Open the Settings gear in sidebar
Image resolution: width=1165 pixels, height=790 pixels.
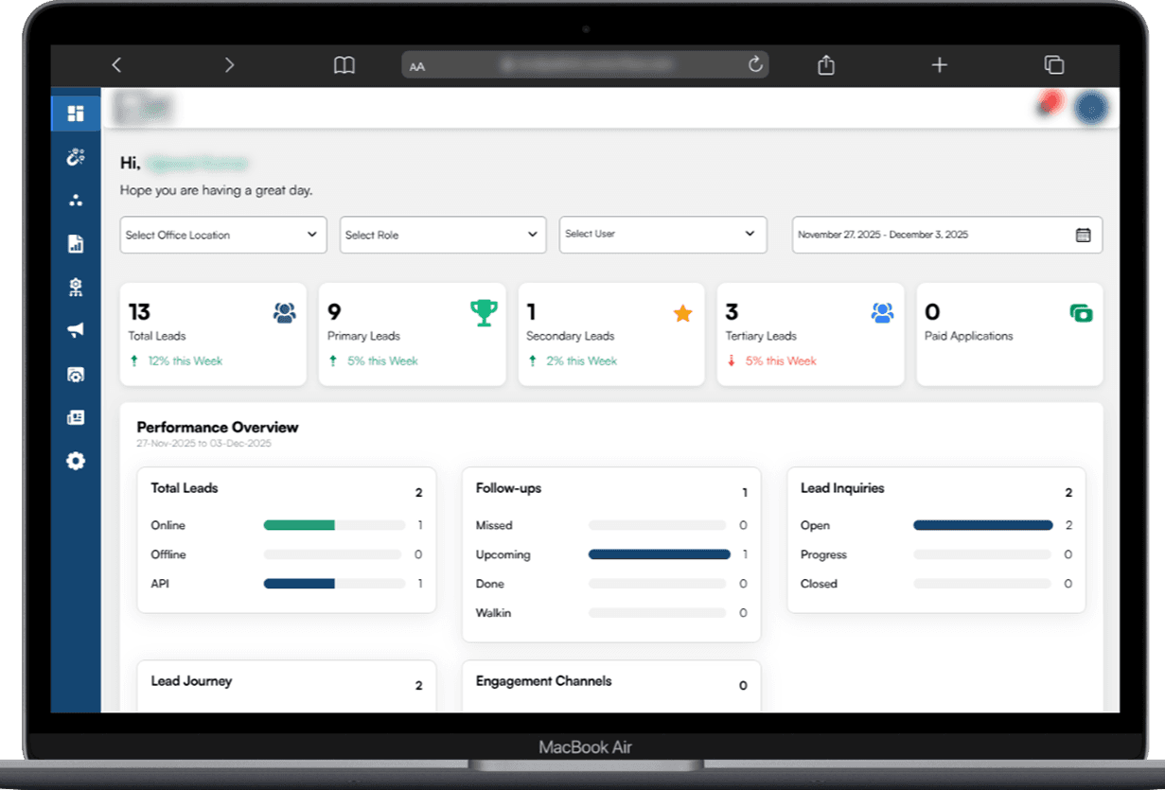[x=76, y=461]
